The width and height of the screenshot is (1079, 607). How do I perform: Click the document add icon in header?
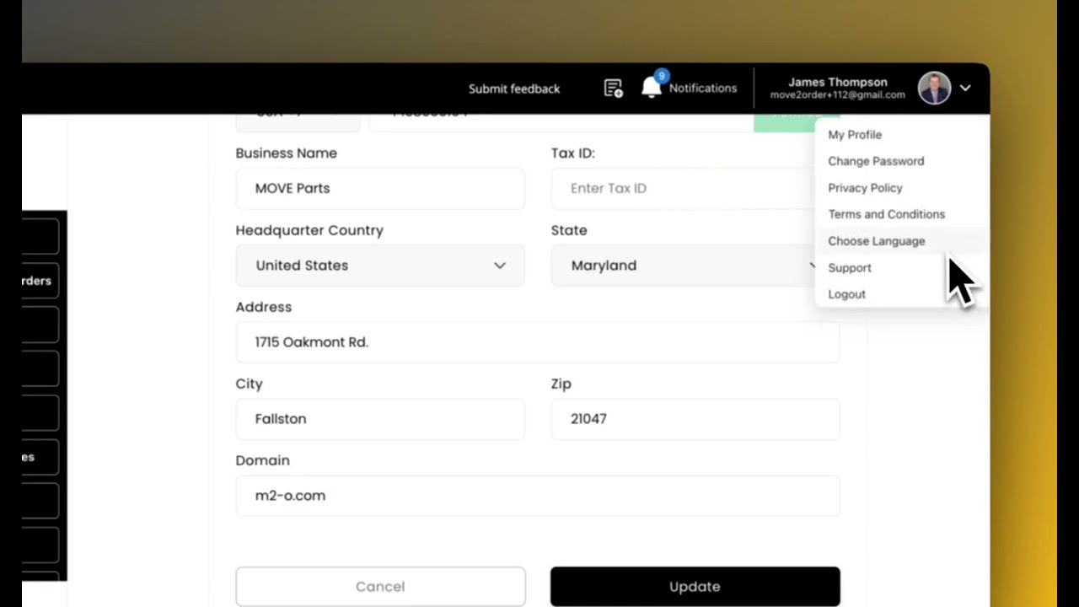[613, 89]
